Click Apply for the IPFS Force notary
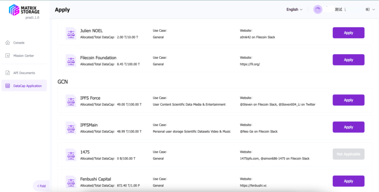Screen dimensions: 379x192 click(348, 100)
